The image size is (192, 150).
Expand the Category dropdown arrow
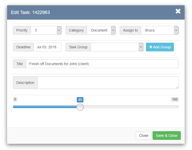point(113,30)
